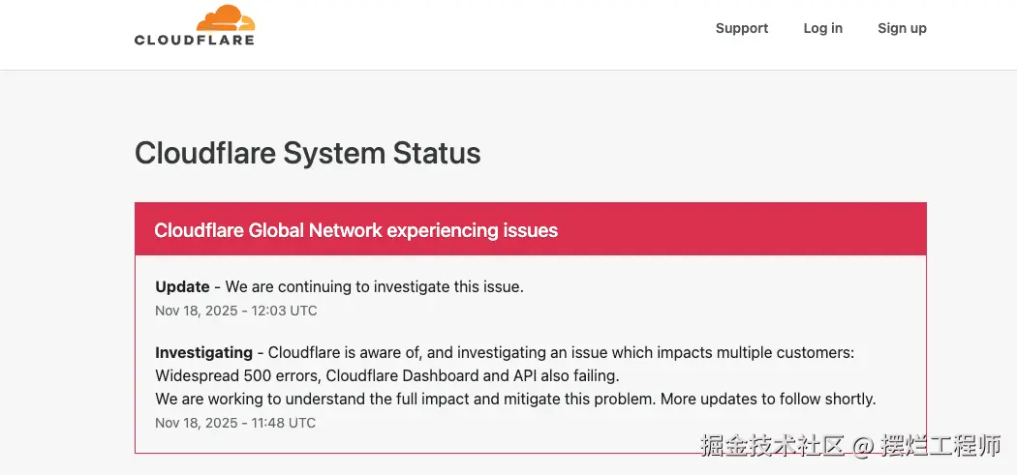Image resolution: width=1017 pixels, height=475 pixels.
Task: Click the red incident banner's empty area
Action: [755, 230]
